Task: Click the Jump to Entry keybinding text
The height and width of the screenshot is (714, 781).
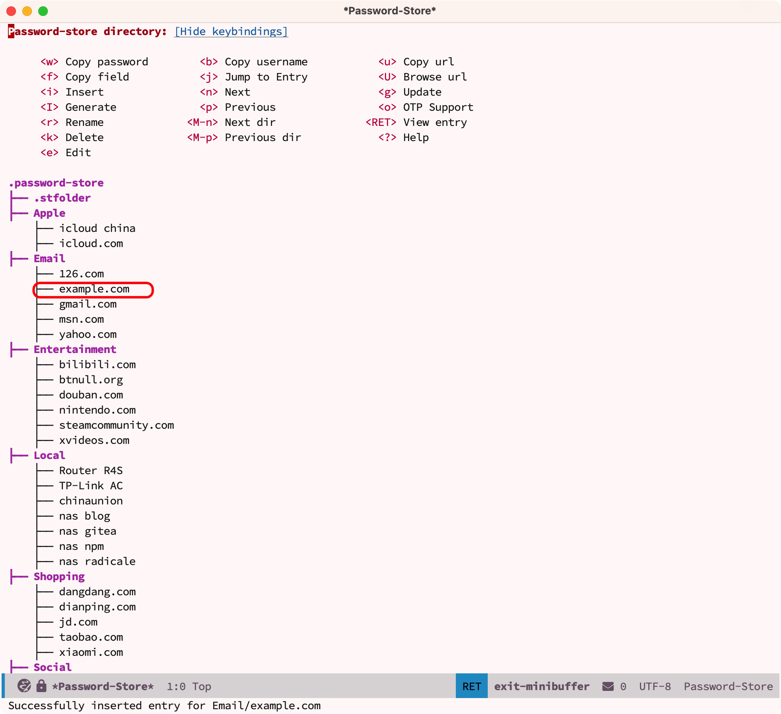Action: click(266, 77)
